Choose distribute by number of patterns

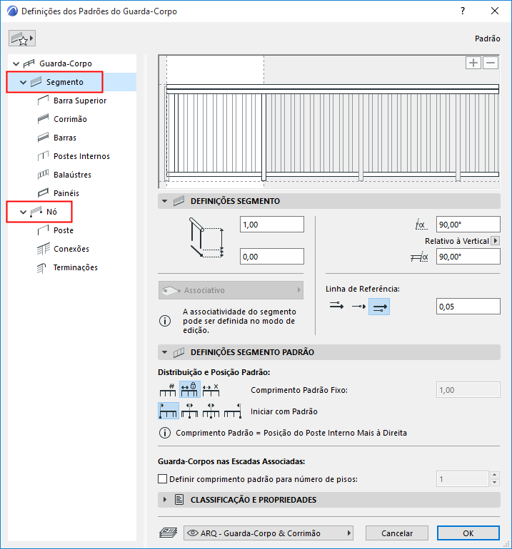(x=168, y=390)
